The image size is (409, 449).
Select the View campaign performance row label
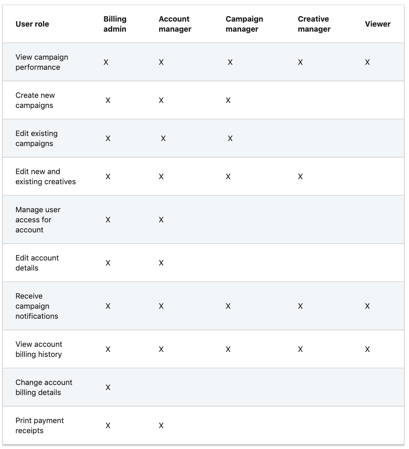[42, 62]
